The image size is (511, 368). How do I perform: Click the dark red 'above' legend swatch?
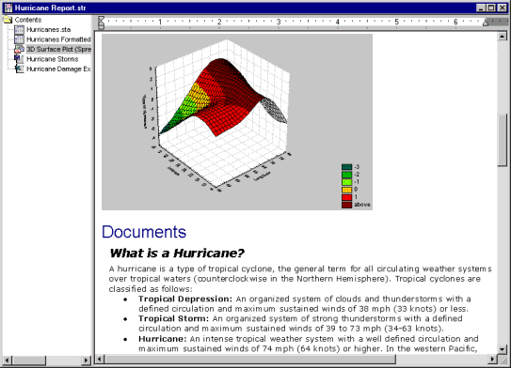point(346,205)
